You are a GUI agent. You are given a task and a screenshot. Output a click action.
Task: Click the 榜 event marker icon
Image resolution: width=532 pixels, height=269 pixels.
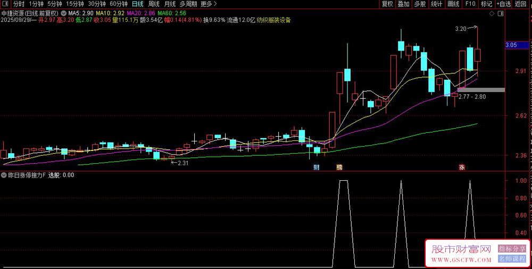339,167
